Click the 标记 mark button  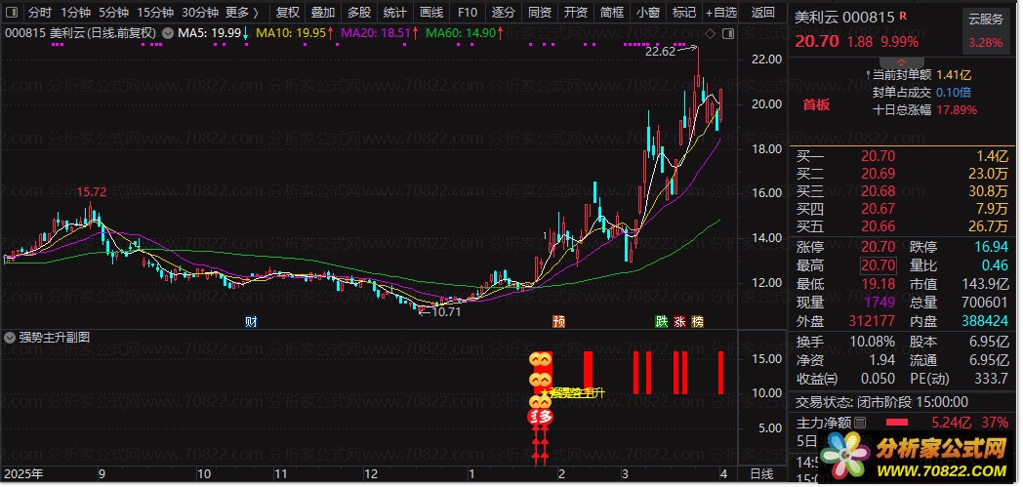point(683,13)
